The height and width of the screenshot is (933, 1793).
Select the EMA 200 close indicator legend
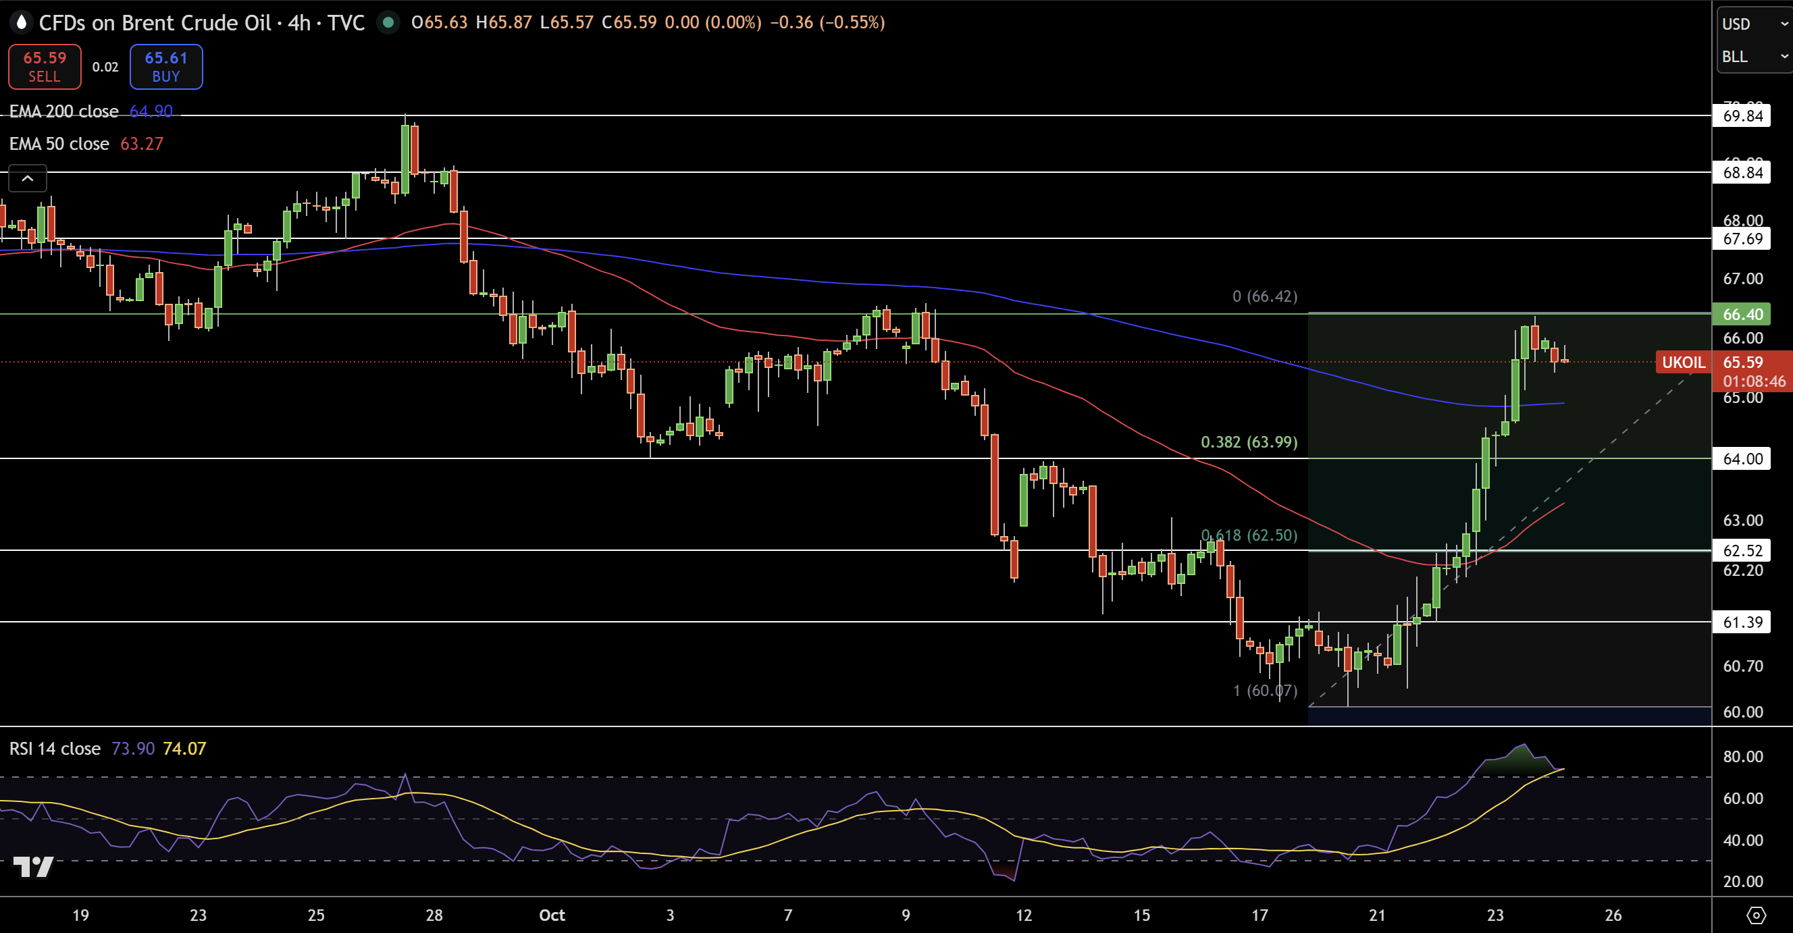tap(64, 111)
